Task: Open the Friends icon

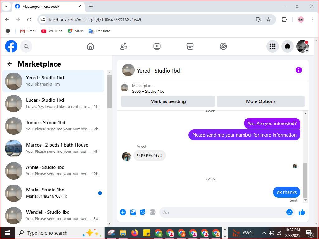Action: point(124,46)
